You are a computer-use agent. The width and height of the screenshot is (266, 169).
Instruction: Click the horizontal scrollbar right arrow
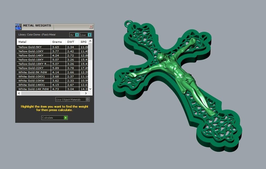86,93
